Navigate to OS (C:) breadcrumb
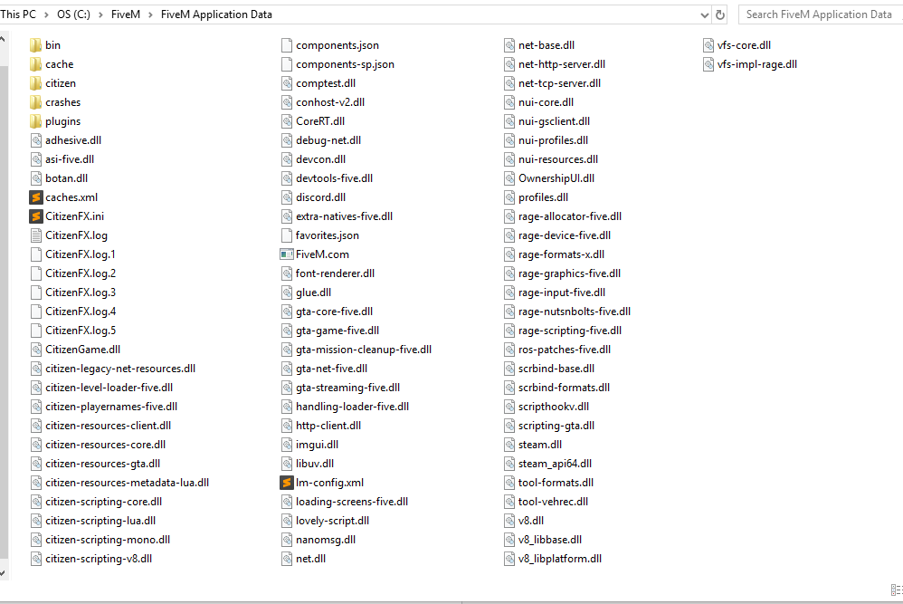The image size is (903, 604). (73, 14)
